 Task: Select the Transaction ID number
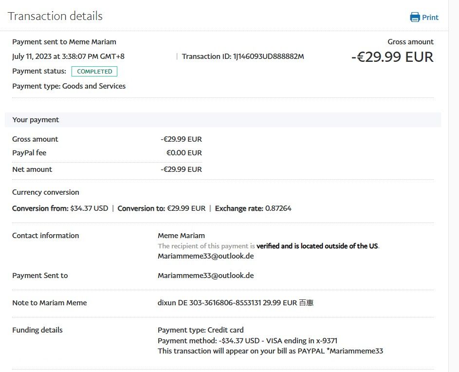269,56
